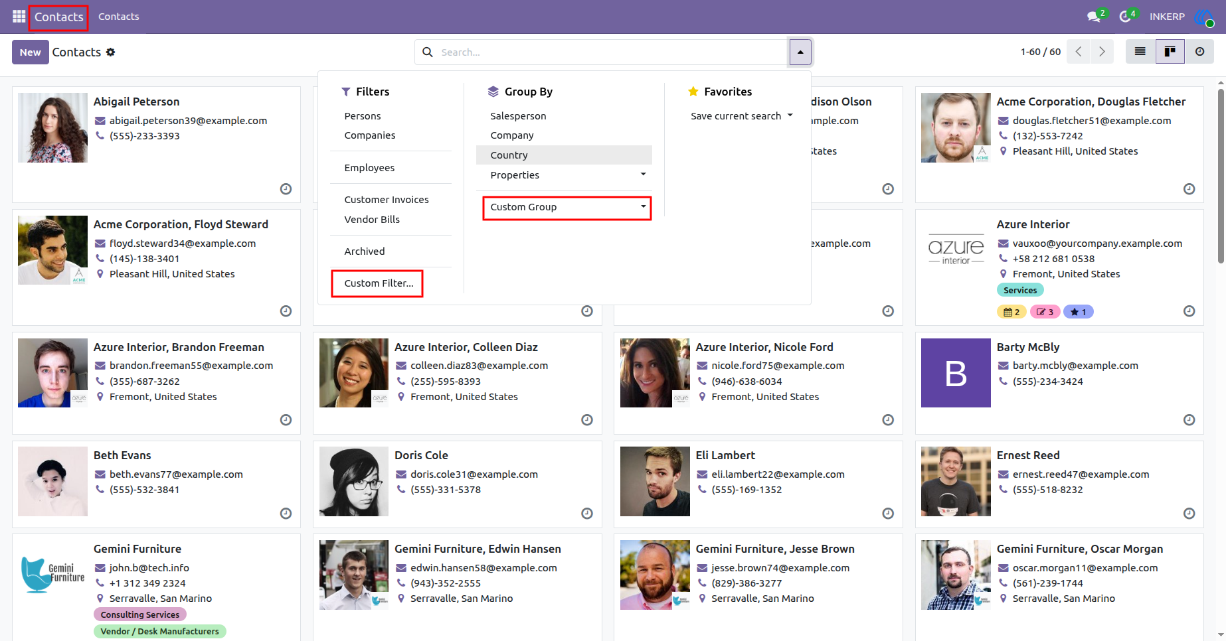Image resolution: width=1226 pixels, height=641 pixels.
Task: Click the Services tag on Azure Interior
Action: (1020, 291)
